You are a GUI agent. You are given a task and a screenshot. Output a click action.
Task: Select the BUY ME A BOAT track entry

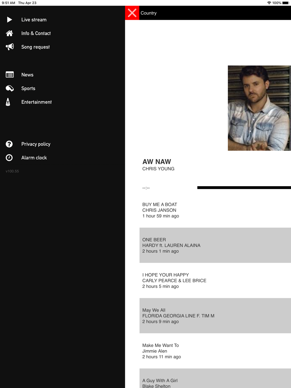click(215, 210)
